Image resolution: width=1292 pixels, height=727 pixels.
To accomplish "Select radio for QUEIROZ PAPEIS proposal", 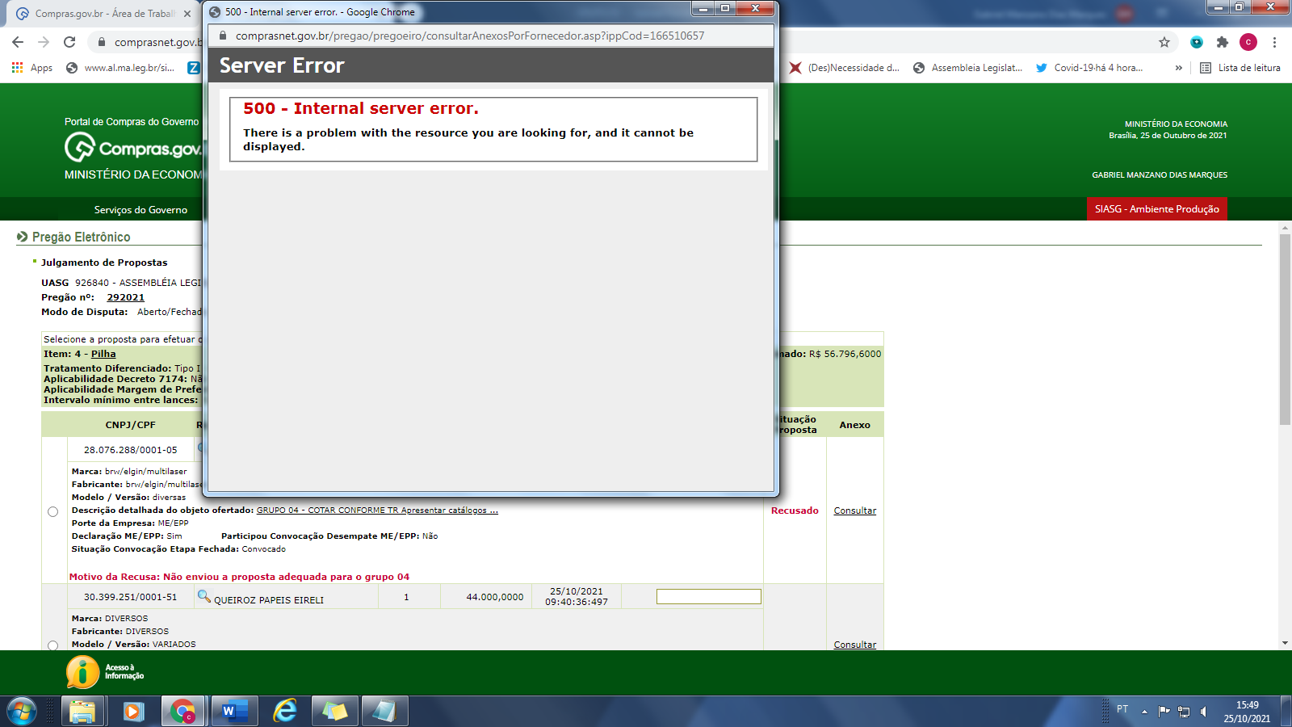I will pos(53,645).
